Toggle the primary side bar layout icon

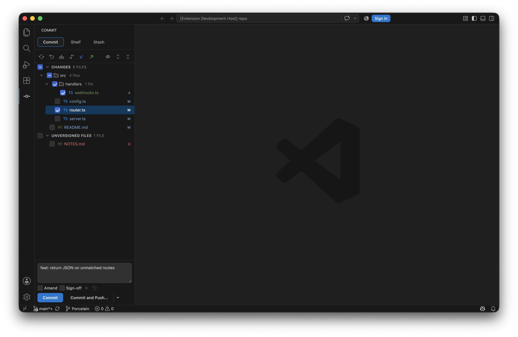[x=474, y=18]
